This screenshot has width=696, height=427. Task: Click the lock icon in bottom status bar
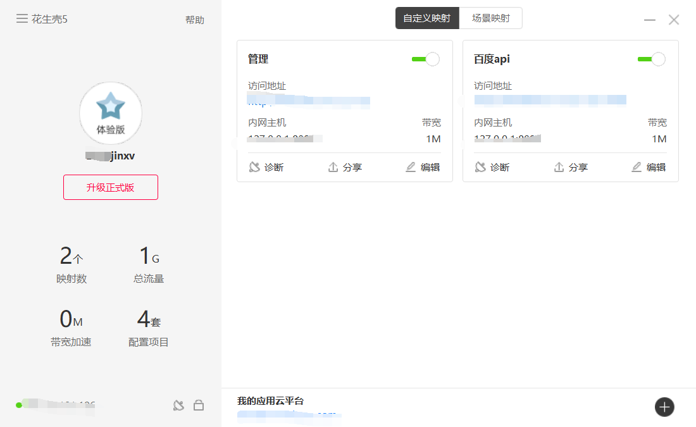tap(199, 405)
